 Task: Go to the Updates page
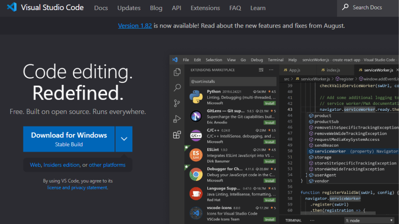click(x=129, y=8)
